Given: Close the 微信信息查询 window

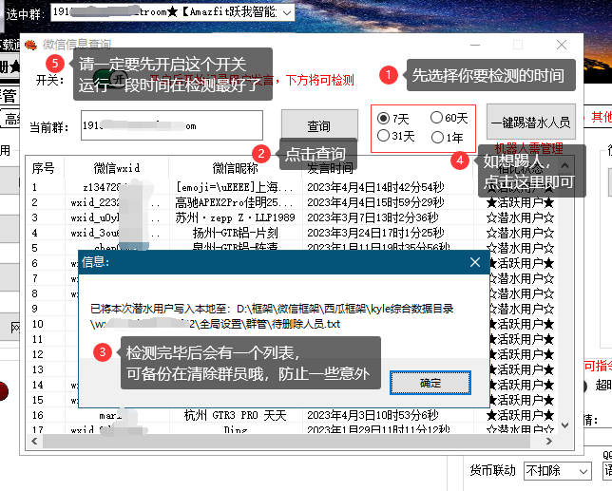Looking at the screenshot, I should (x=562, y=45).
